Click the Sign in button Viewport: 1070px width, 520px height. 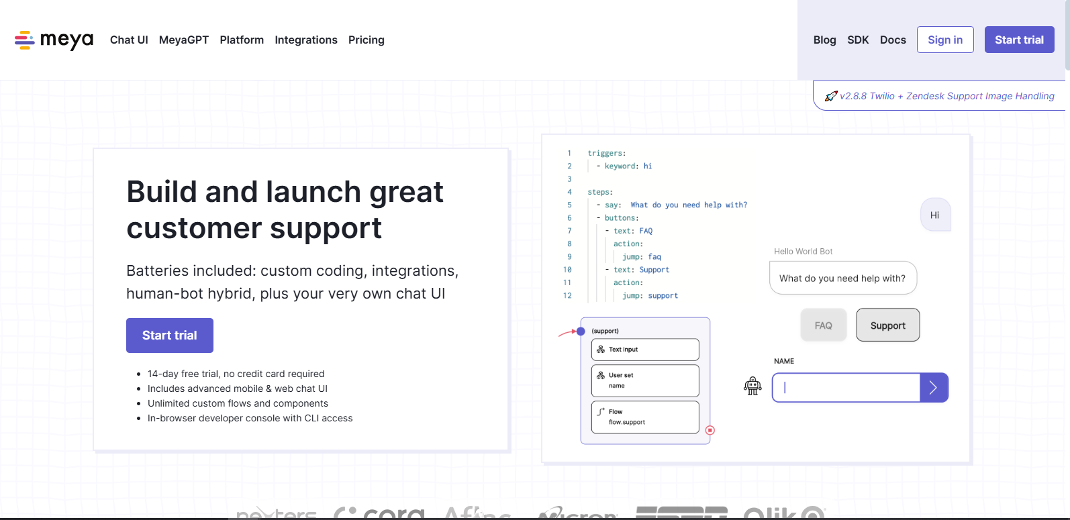click(x=945, y=40)
